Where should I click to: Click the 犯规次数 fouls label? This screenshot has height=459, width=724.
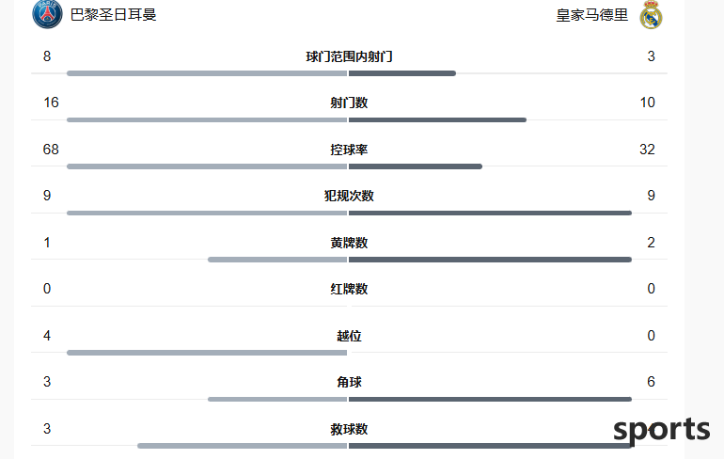click(349, 196)
